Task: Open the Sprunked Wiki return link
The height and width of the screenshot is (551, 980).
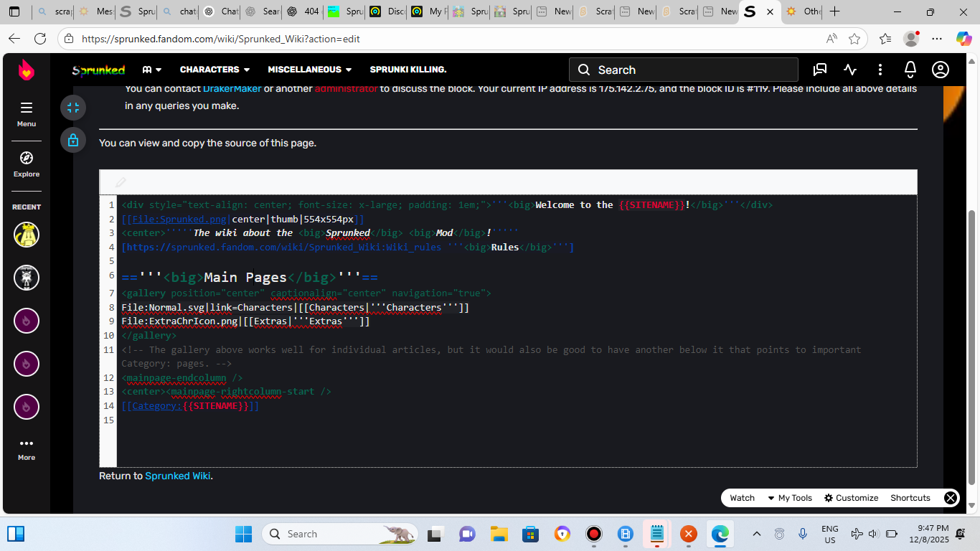Action: (178, 476)
